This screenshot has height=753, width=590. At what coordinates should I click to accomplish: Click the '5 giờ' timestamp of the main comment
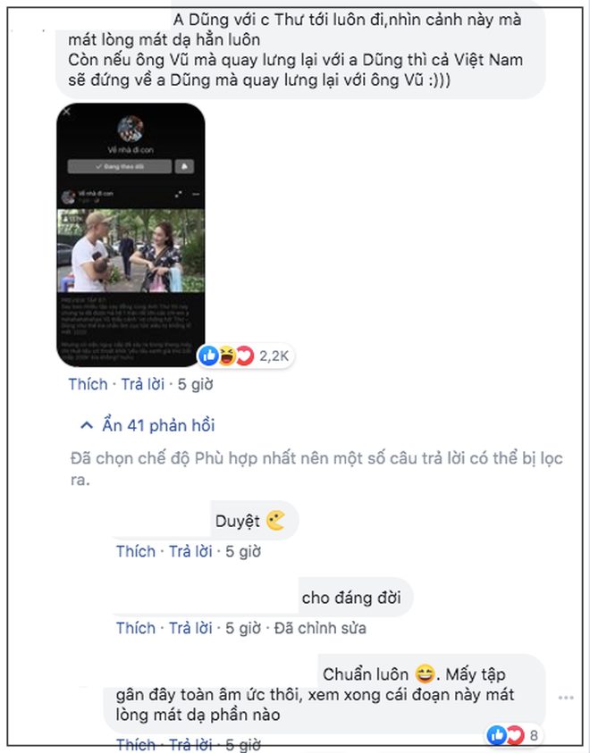click(195, 384)
